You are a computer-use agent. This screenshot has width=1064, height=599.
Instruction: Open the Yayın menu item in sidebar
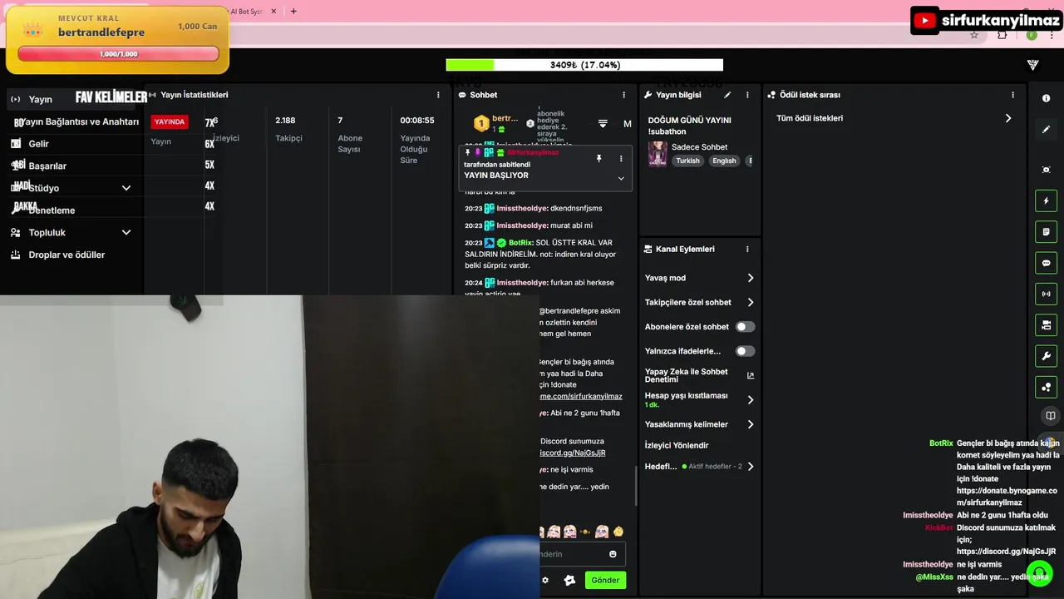41,99
